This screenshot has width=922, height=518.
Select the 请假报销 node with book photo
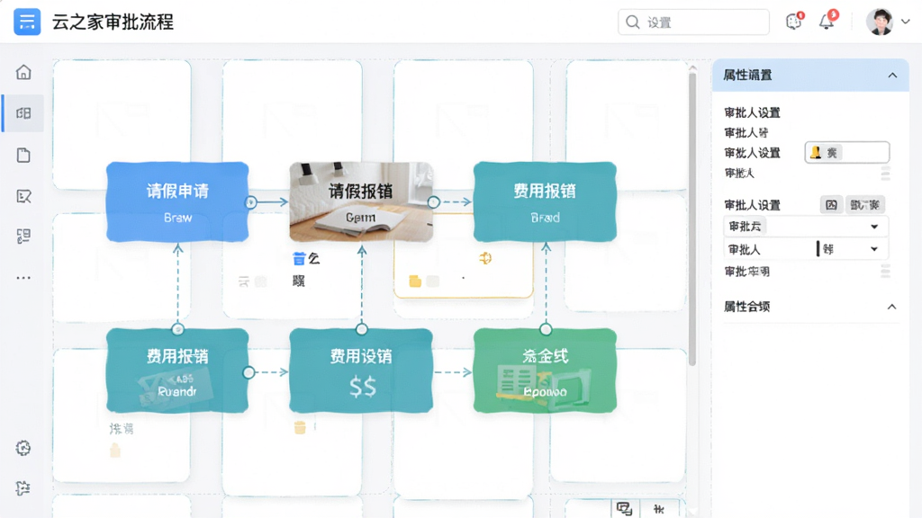point(361,202)
